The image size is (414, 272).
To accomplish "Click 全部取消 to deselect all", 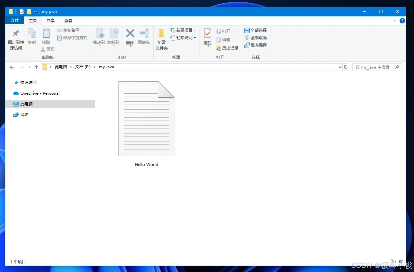I will (x=256, y=38).
